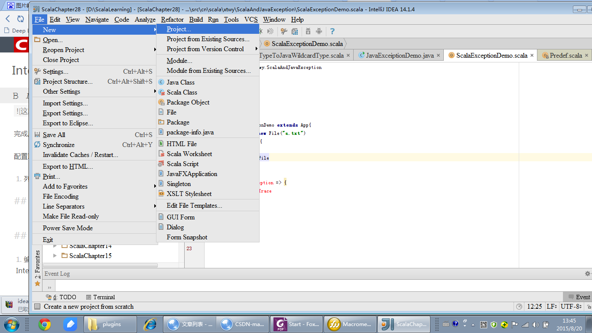Viewport: 592px width, 333px height.
Task: Toggle tool window bars button in status bar
Action: 37,307
